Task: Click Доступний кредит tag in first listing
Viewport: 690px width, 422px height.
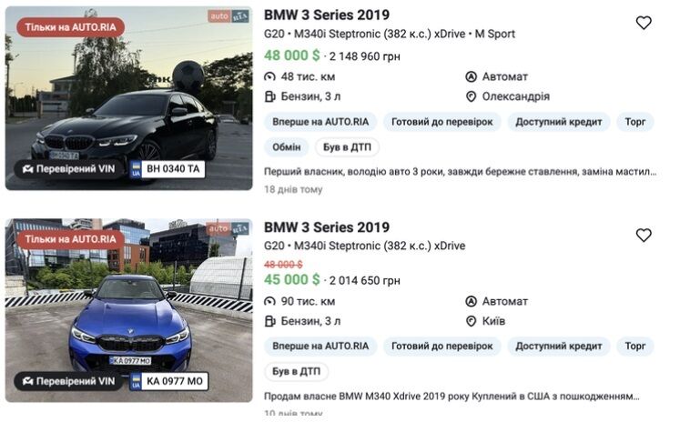Action: (558, 122)
